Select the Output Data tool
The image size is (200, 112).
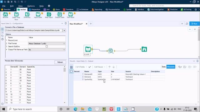60,15
